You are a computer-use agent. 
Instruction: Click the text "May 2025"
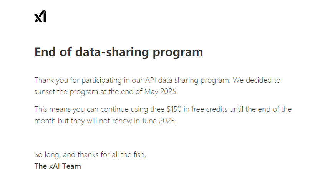(160, 91)
